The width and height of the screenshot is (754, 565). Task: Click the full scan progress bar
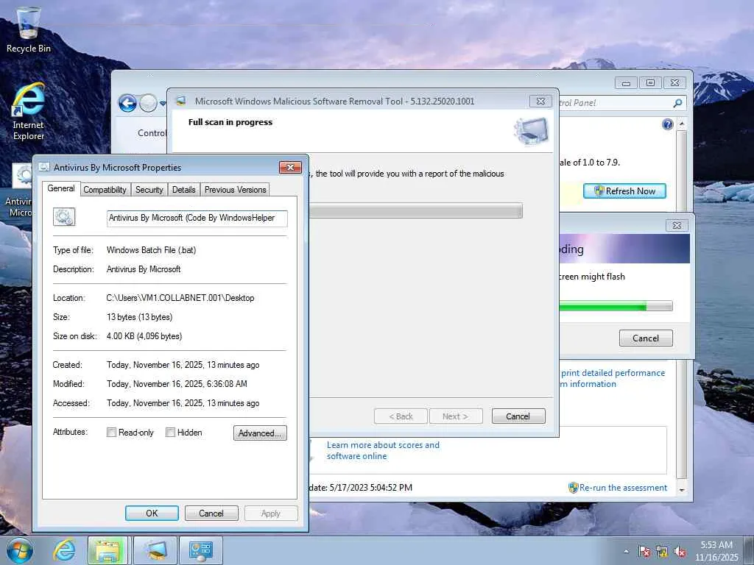415,210
